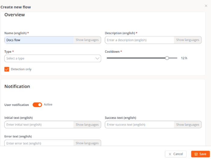Click the floppy disk Save icon
This screenshot has width=211, height=159.
(196, 154)
